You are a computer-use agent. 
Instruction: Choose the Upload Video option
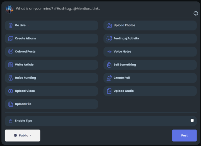(51, 91)
